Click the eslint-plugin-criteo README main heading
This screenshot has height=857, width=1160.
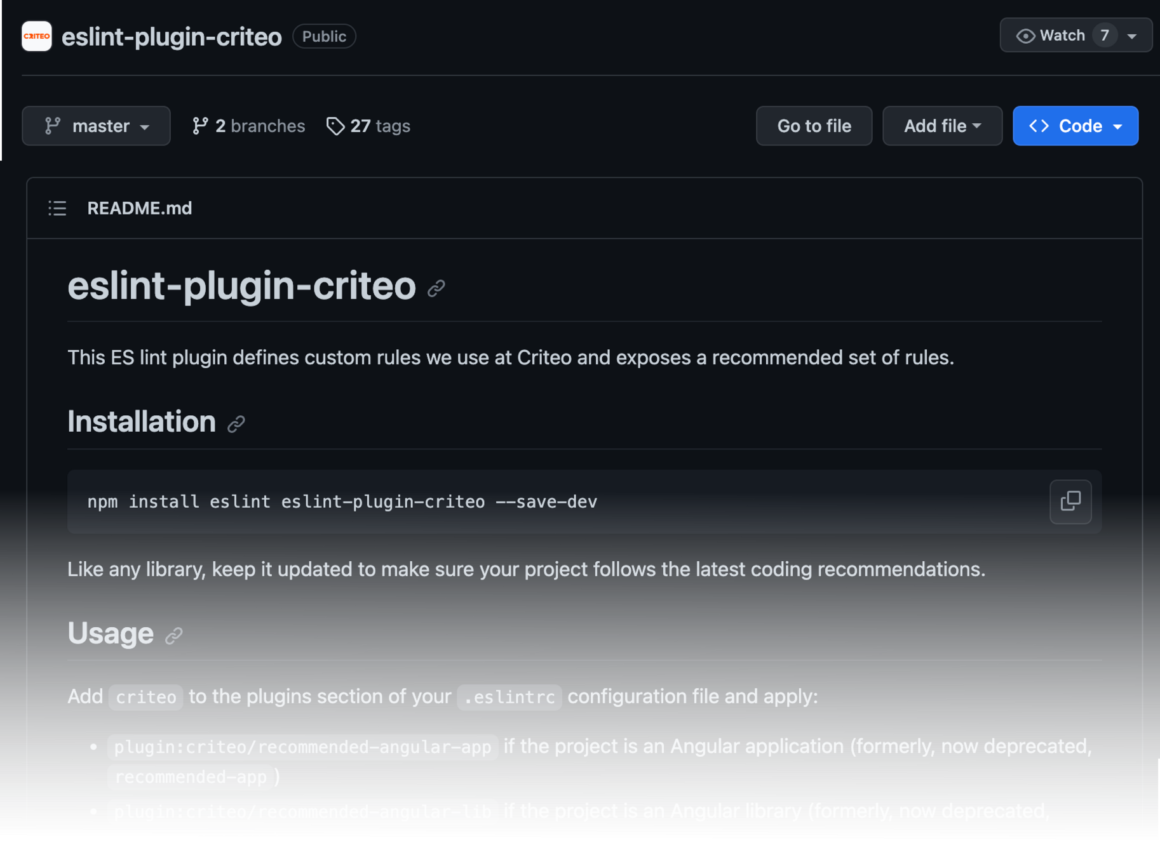click(x=242, y=286)
